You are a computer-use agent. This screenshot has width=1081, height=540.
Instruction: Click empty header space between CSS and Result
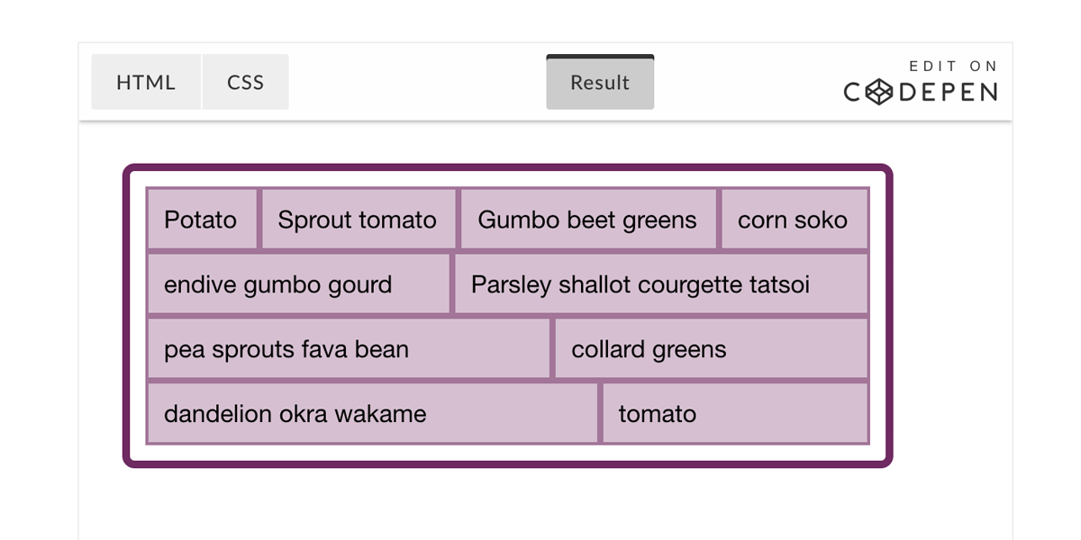[414, 82]
